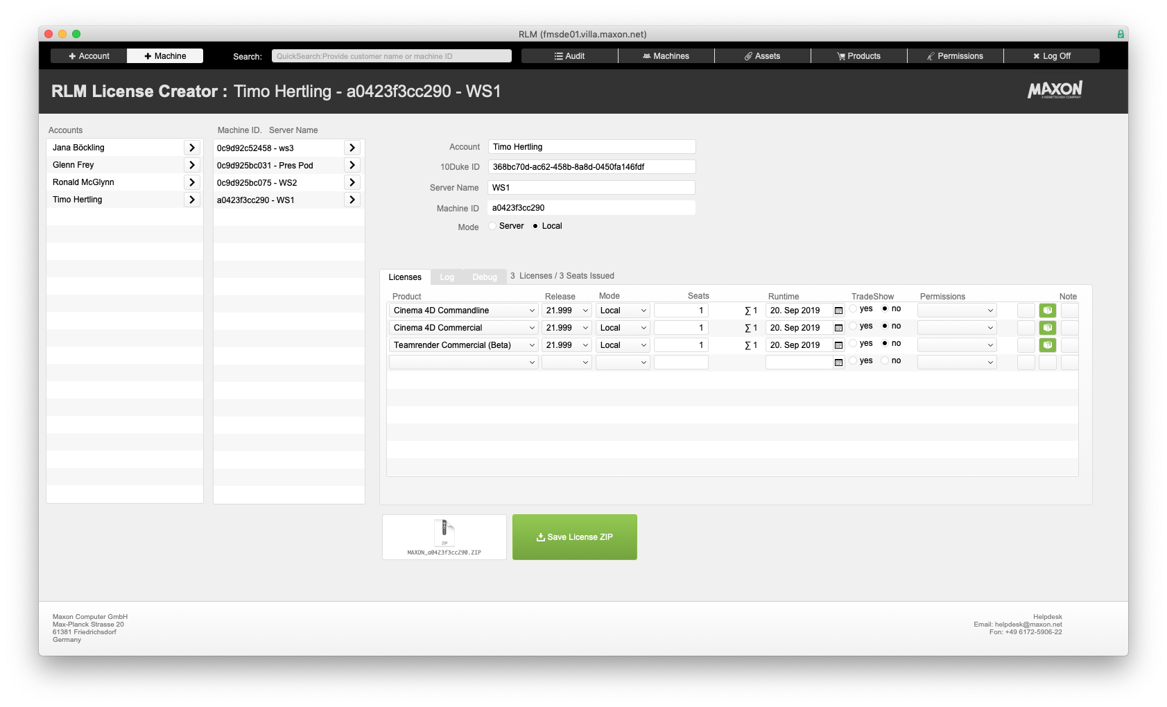Switch to the Licenses tab
The width and height of the screenshot is (1167, 707).
(x=405, y=277)
